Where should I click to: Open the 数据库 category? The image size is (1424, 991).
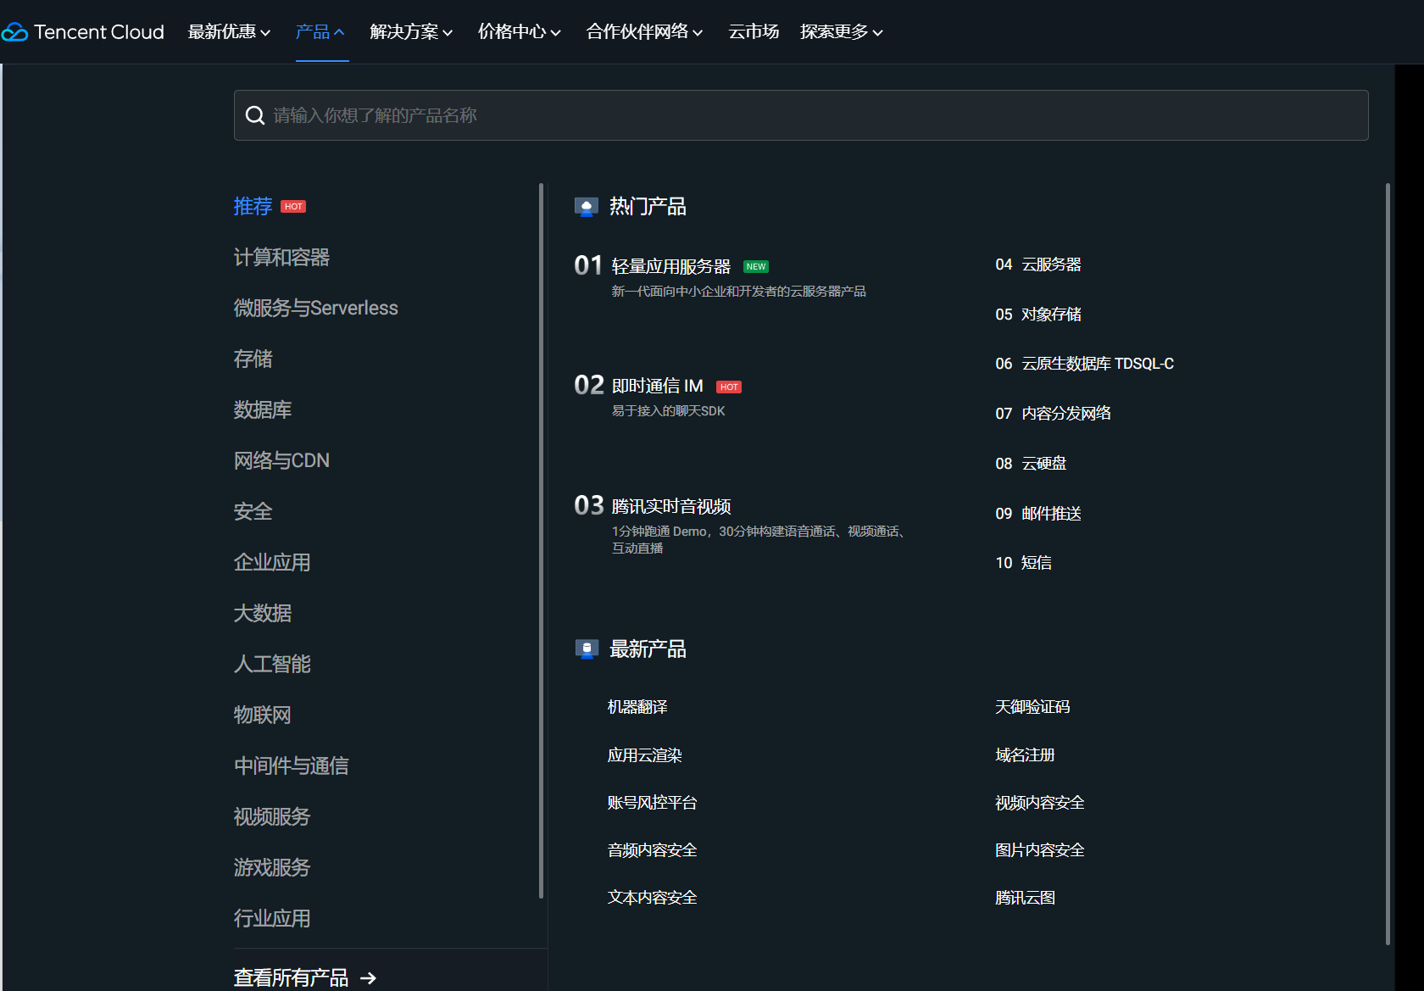263,410
